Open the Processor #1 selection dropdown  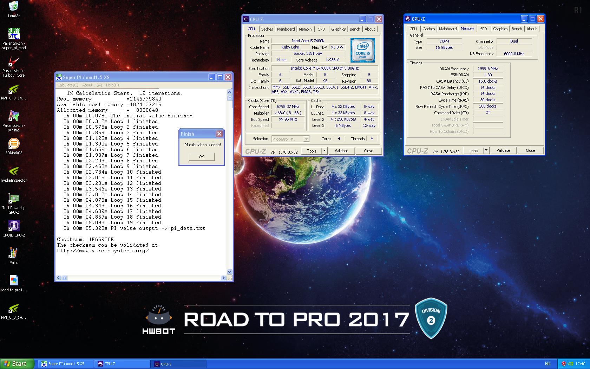pos(290,139)
